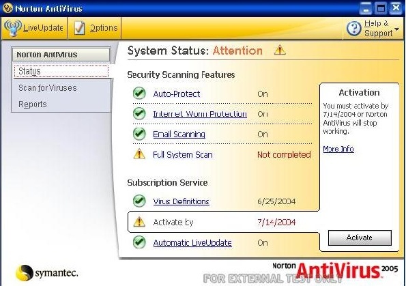Open LiveUpdate from the toolbar
Image resolution: width=406 pixels, height=286 pixels.
click(34, 28)
